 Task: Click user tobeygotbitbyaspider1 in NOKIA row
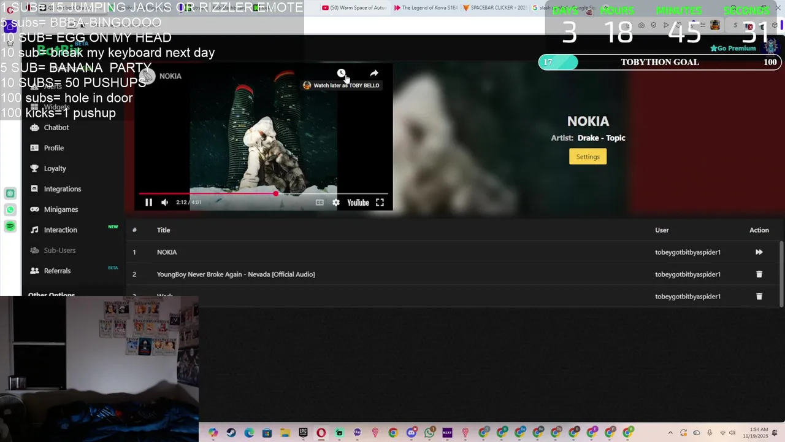point(687,252)
